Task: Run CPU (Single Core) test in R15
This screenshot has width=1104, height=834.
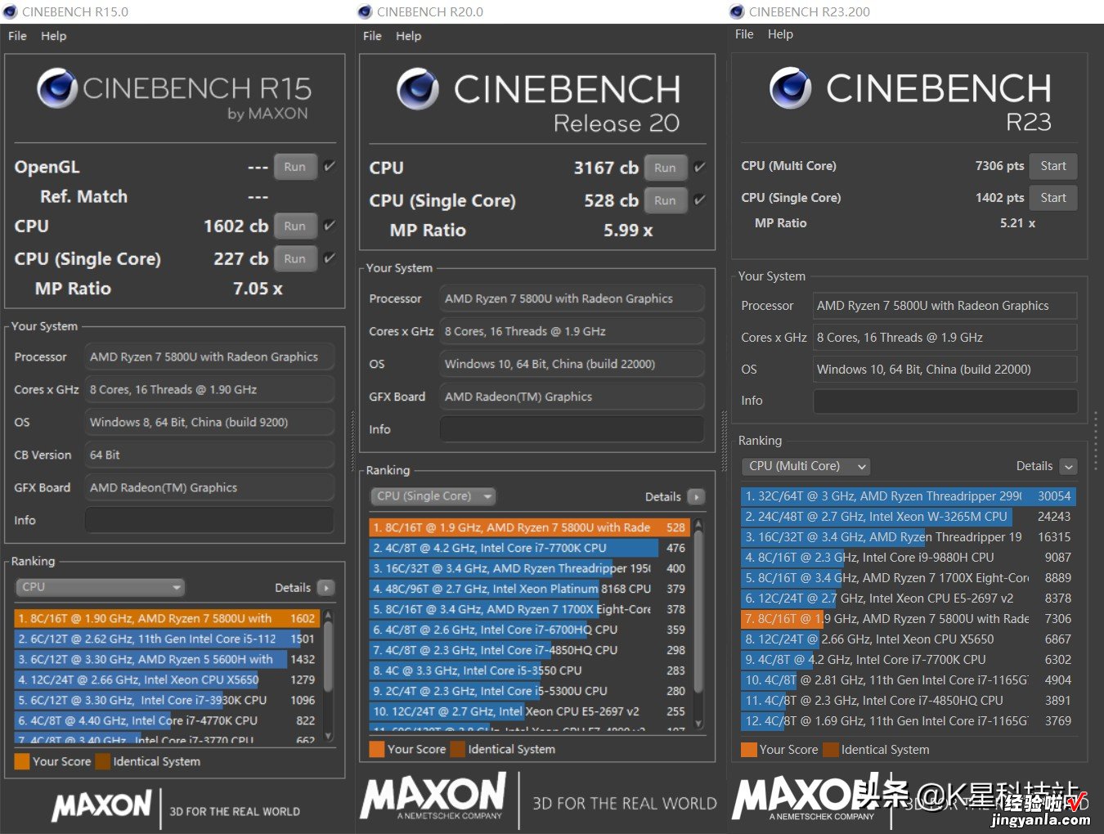Action: 295,258
